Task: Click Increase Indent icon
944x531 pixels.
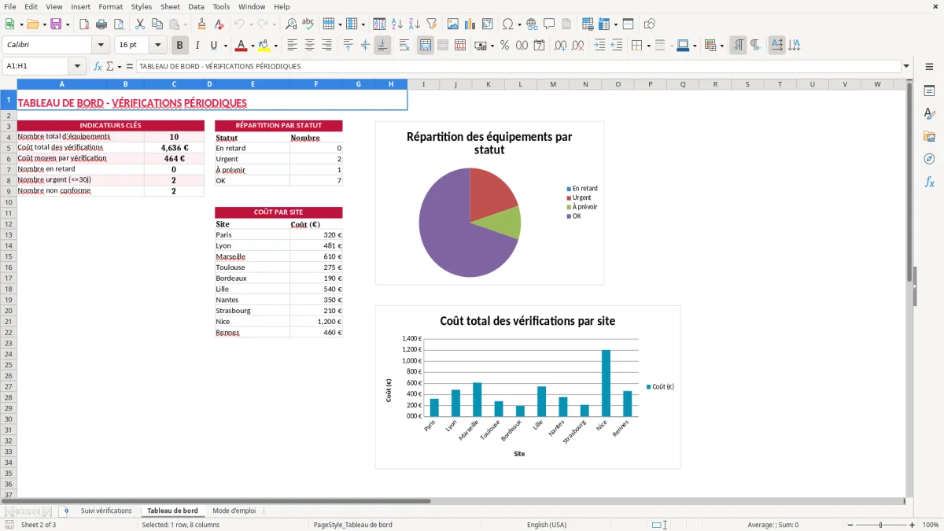Action: click(599, 46)
